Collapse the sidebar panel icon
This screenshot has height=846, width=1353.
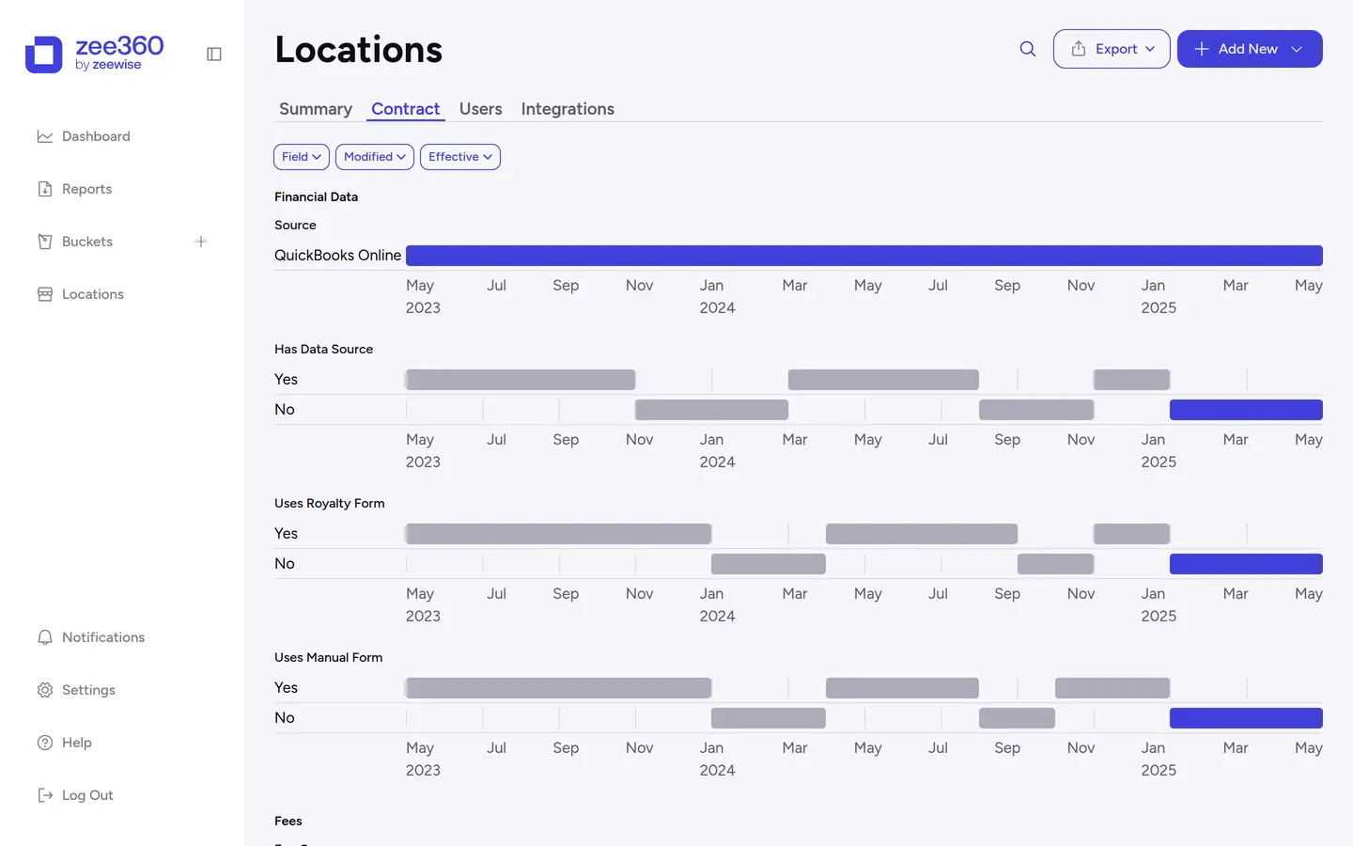pos(214,55)
